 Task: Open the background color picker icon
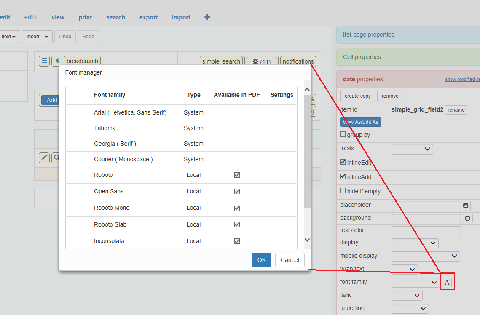(x=467, y=219)
